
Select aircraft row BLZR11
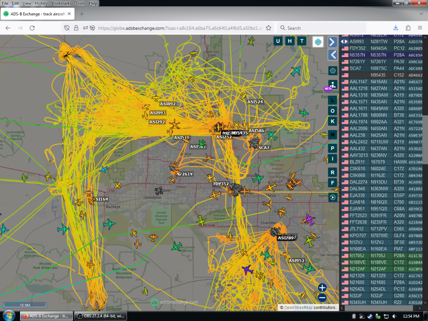click(x=382, y=162)
